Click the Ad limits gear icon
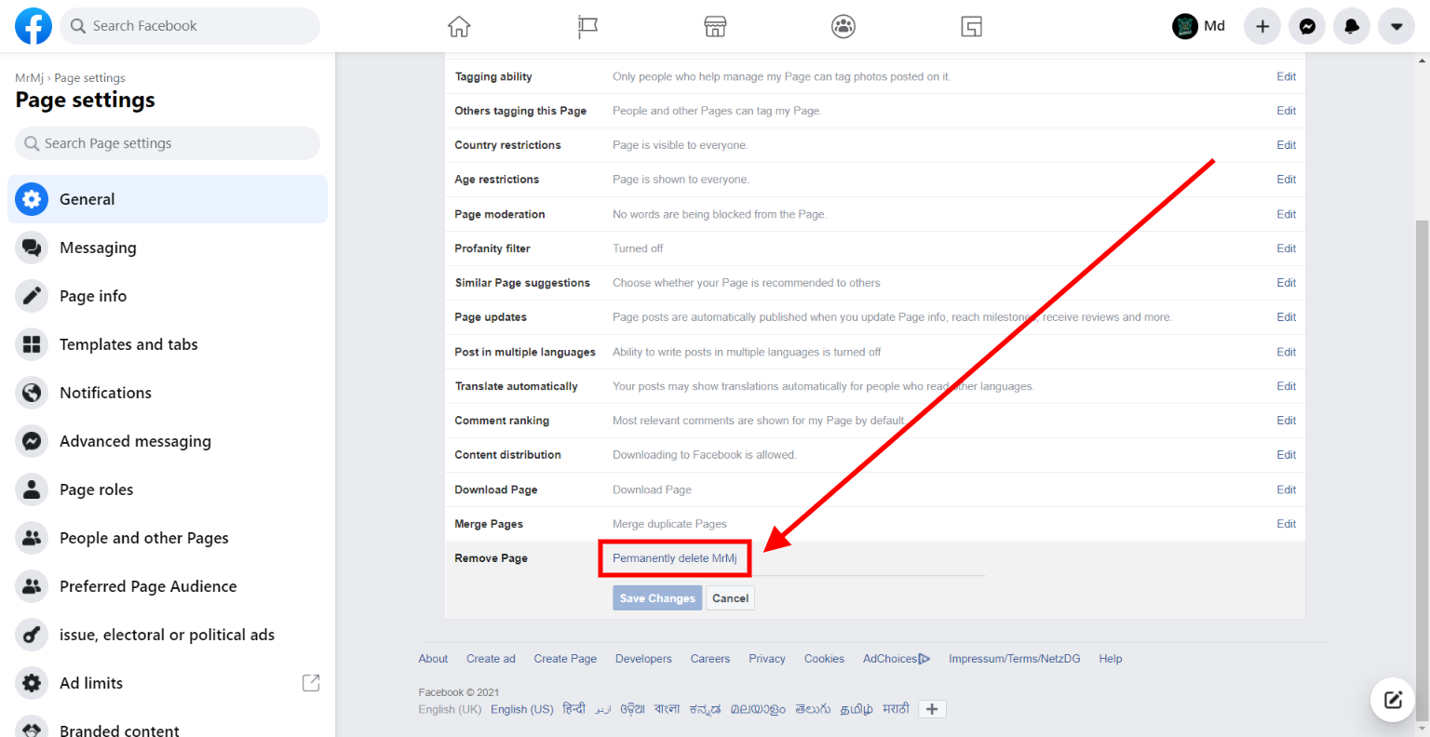 [32, 683]
